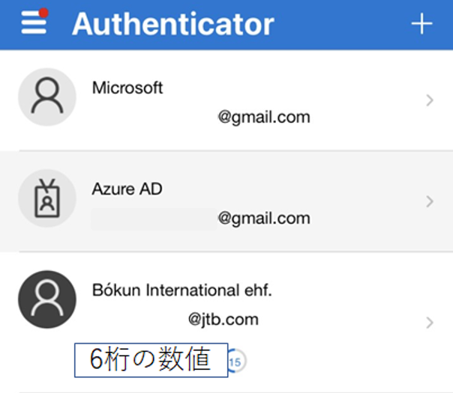Expand Bókun International ehf. row chevron
453x393 pixels.
[430, 323]
